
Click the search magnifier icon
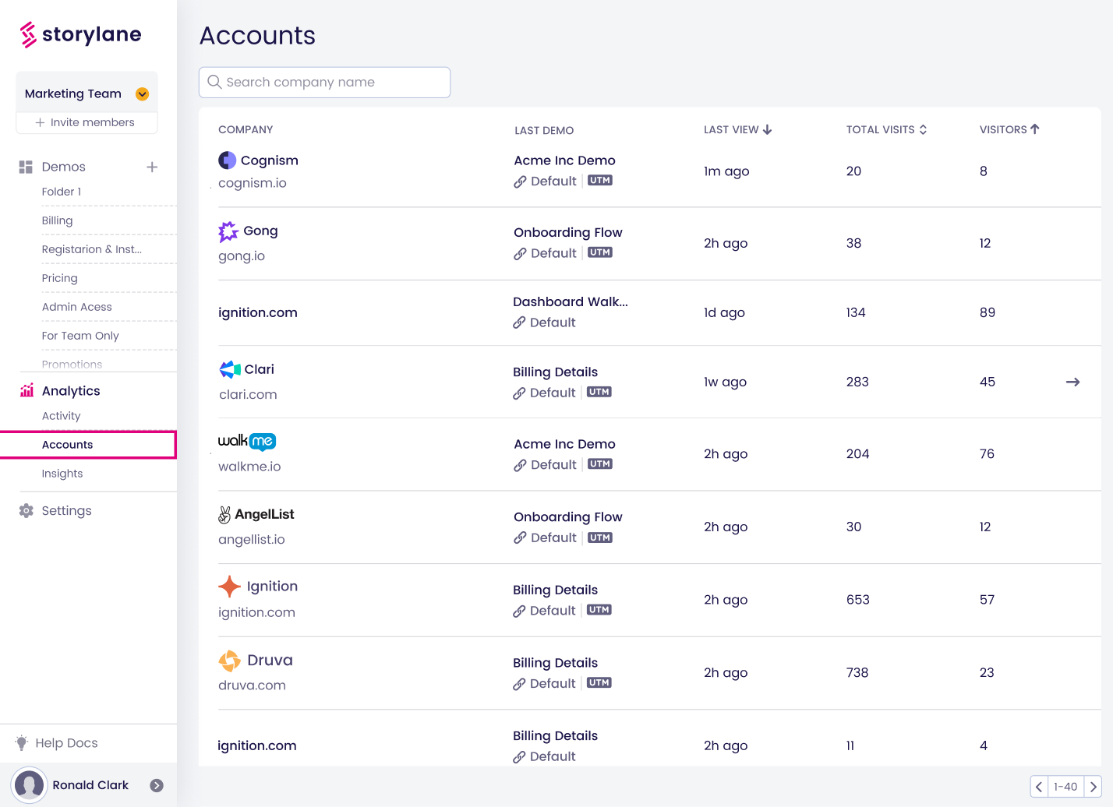214,82
